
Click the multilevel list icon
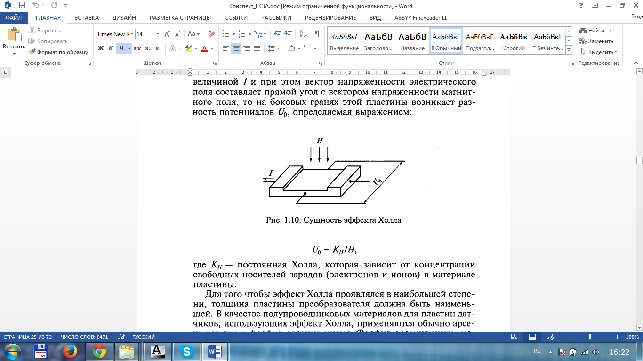point(257,34)
